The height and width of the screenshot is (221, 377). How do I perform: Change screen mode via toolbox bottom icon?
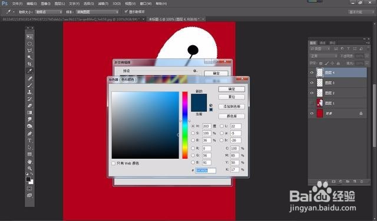(x=29, y=196)
